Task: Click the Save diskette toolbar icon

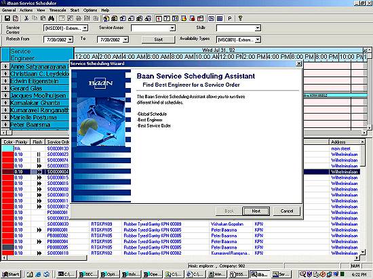Action: click(7, 18)
